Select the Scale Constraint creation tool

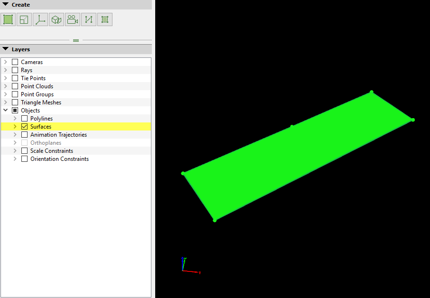[x=88, y=19]
